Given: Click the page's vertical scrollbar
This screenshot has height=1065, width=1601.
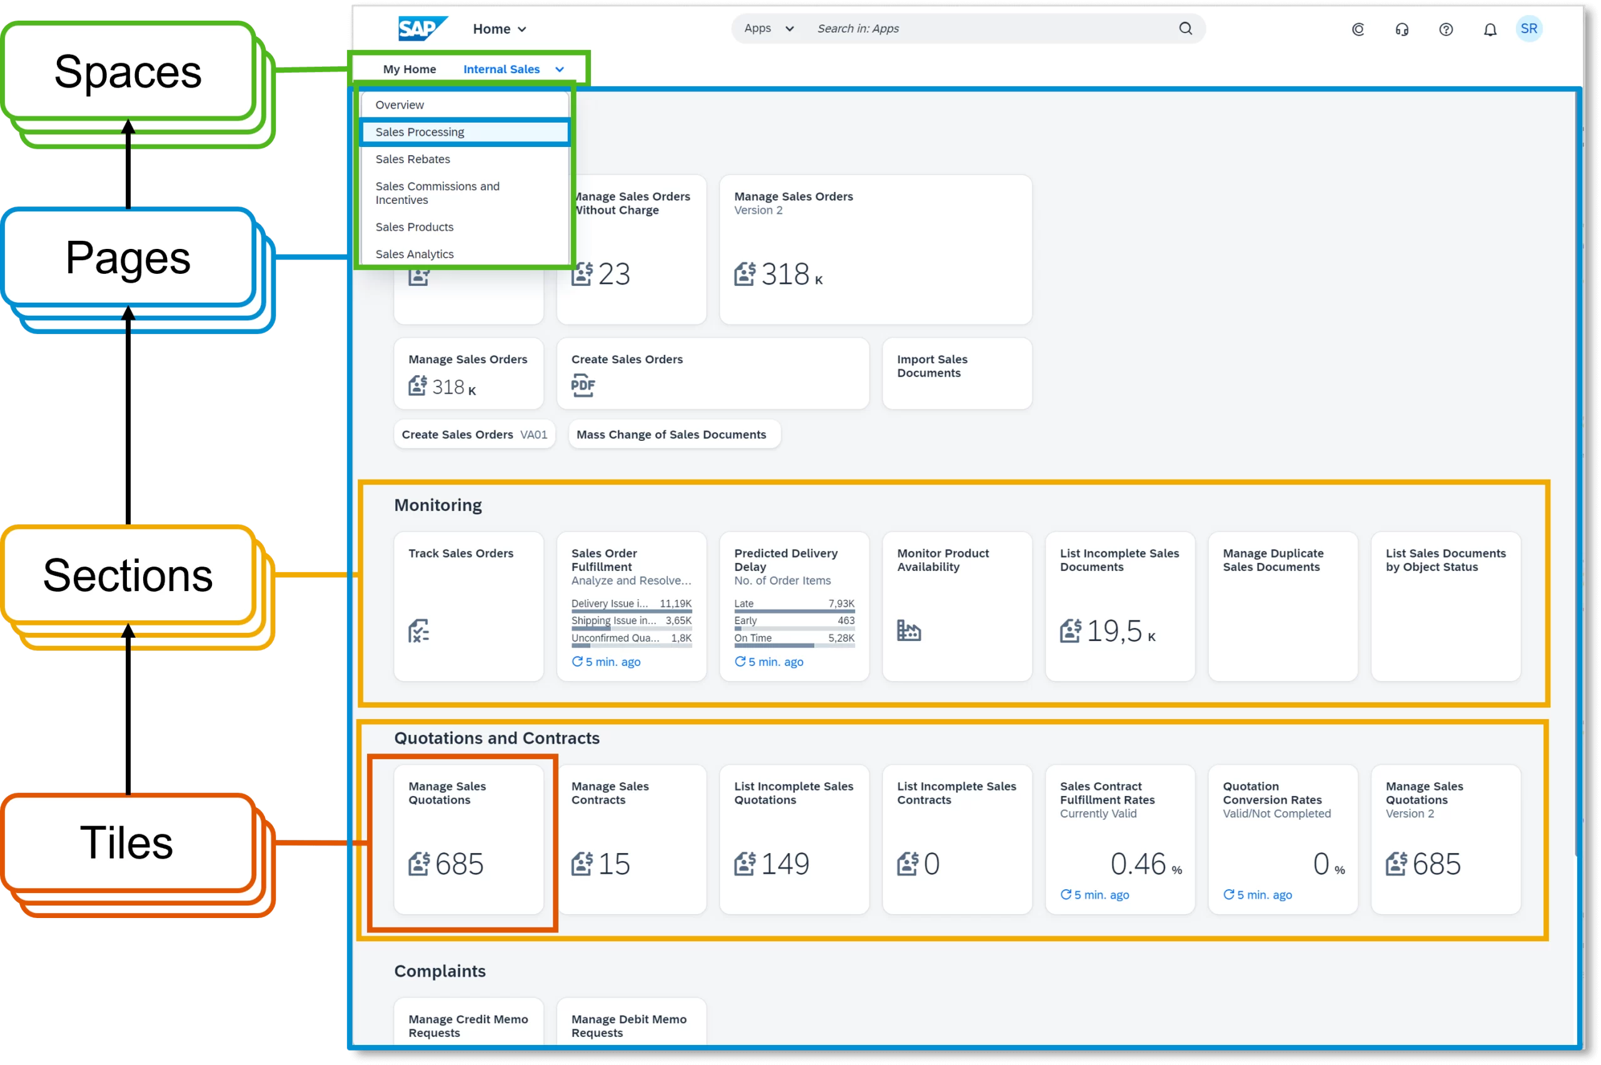Looking at the screenshot, I should pyautogui.click(x=1577, y=475).
